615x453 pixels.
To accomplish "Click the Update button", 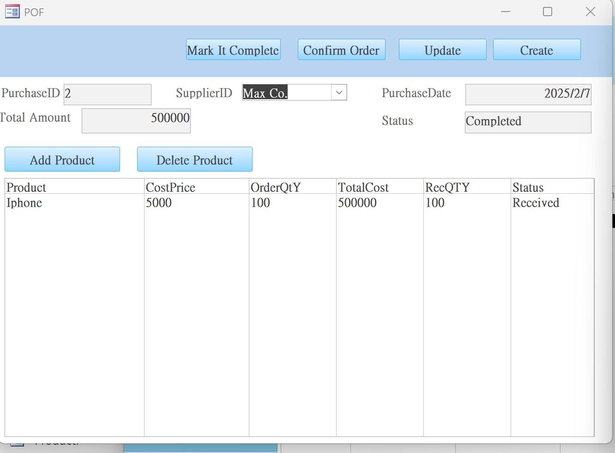I will 443,50.
